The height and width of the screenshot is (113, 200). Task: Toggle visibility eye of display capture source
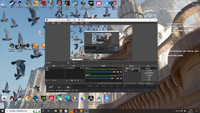point(81,68)
